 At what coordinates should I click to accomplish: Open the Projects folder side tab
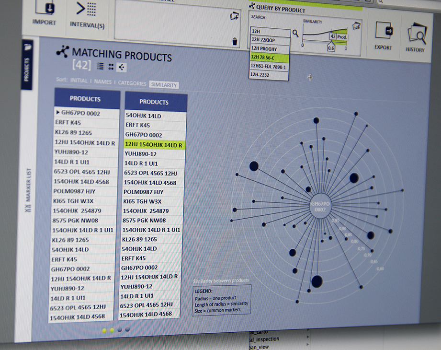[x=27, y=64]
